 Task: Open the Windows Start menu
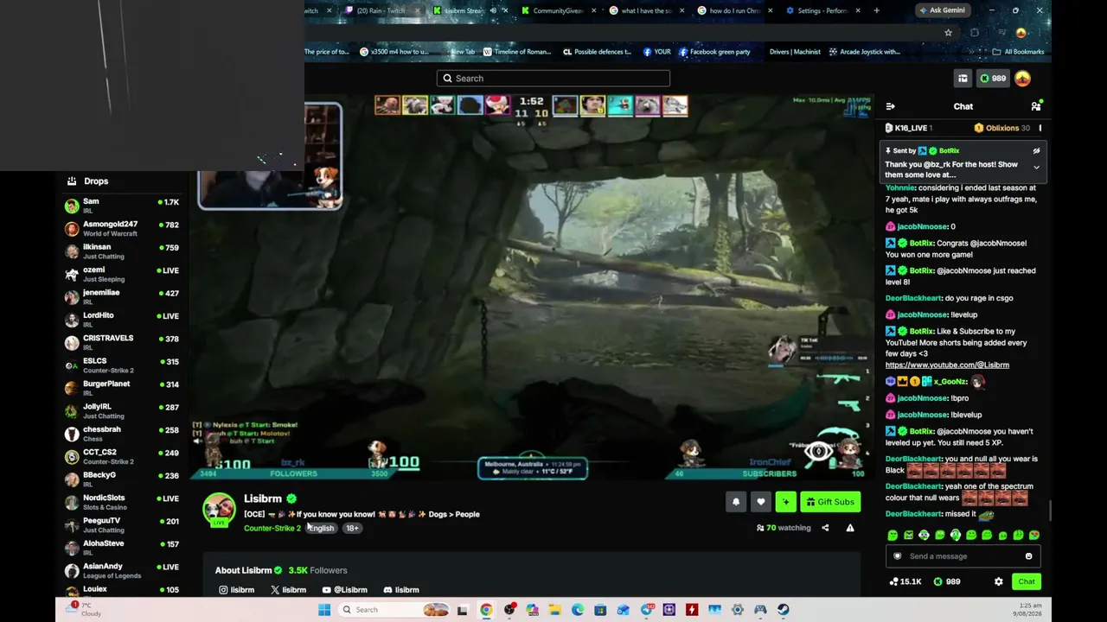[x=324, y=610]
